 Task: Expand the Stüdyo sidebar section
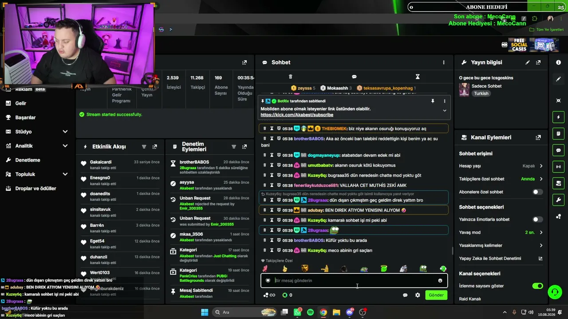[65, 132]
